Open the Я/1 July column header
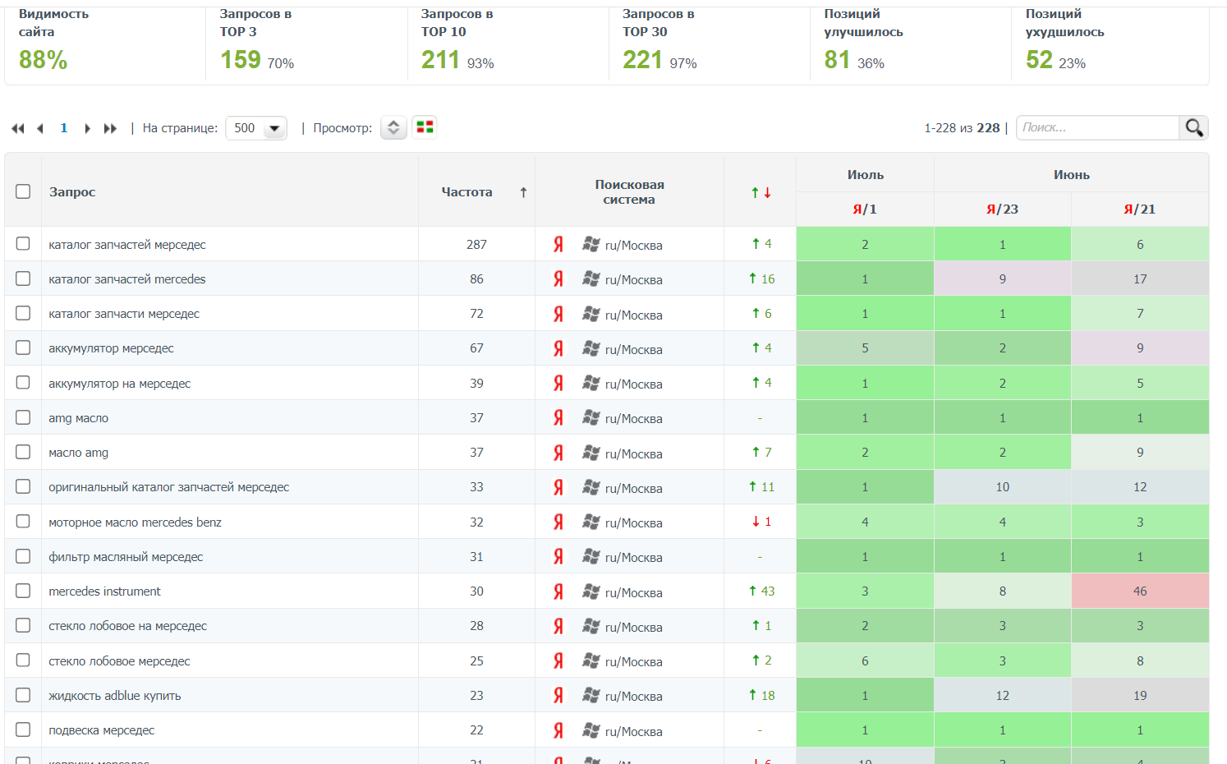The image size is (1227, 764). (x=865, y=209)
